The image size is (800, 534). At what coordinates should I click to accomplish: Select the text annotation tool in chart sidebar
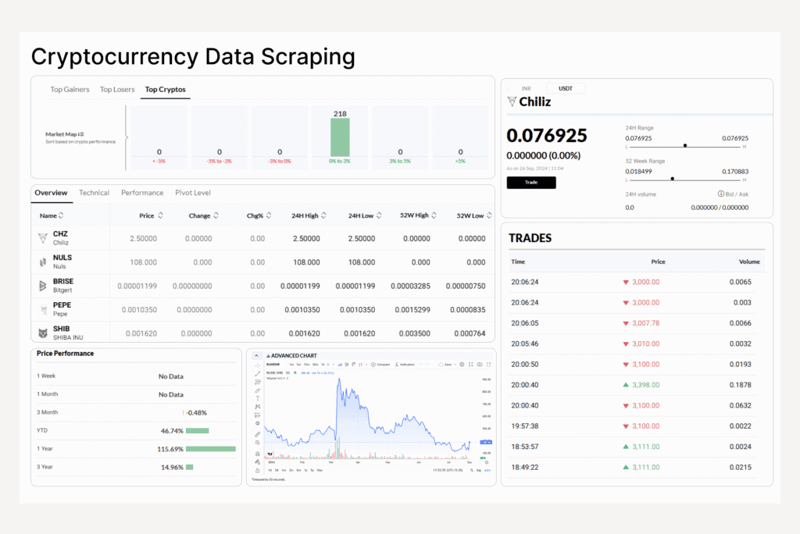pos(257,397)
